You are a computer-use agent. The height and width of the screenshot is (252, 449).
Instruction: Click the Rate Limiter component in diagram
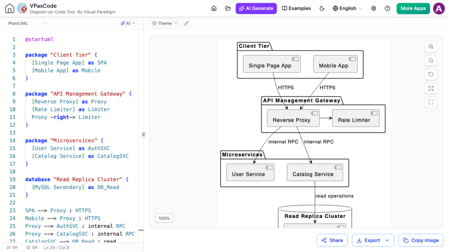[356, 118]
